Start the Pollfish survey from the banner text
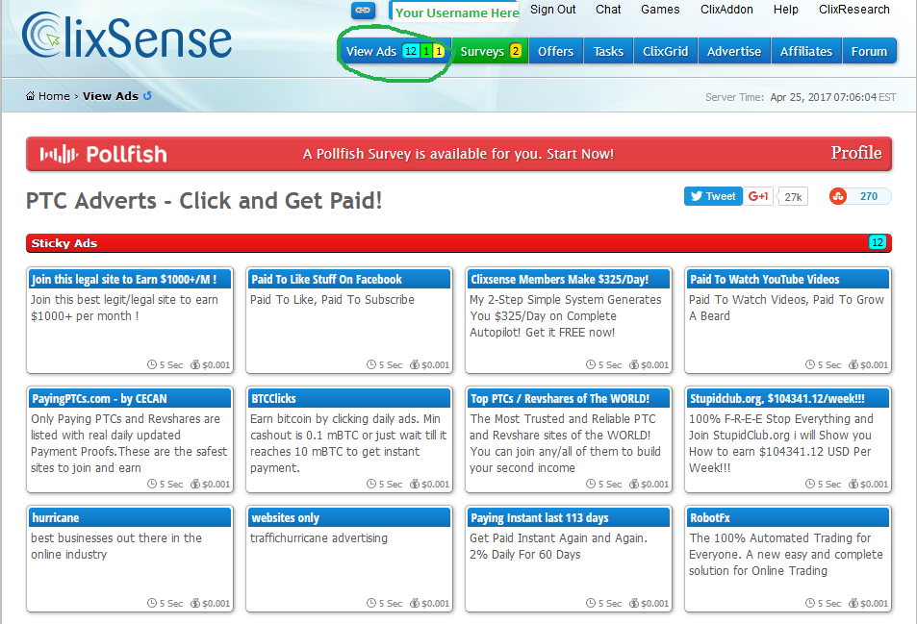 [458, 154]
